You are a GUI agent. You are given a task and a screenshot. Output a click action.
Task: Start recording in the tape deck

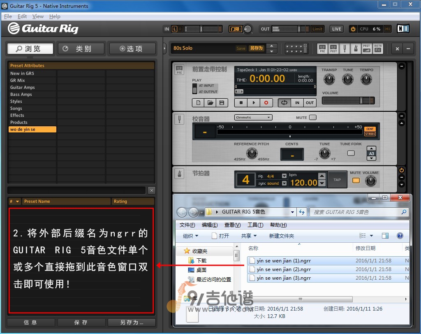coord(266,103)
